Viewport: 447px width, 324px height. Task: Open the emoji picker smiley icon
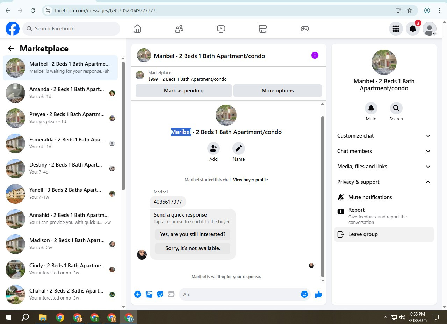(304, 294)
